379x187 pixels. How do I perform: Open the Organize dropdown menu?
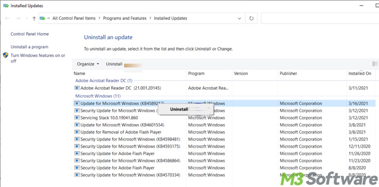click(x=88, y=64)
